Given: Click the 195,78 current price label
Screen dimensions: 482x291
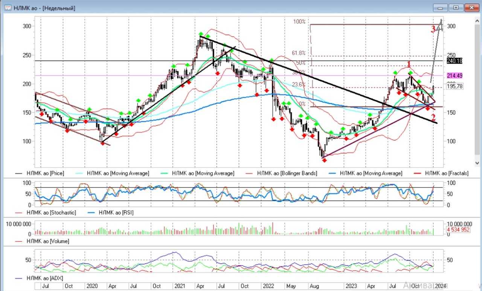Looking at the screenshot, I should pyautogui.click(x=455, y=87).
